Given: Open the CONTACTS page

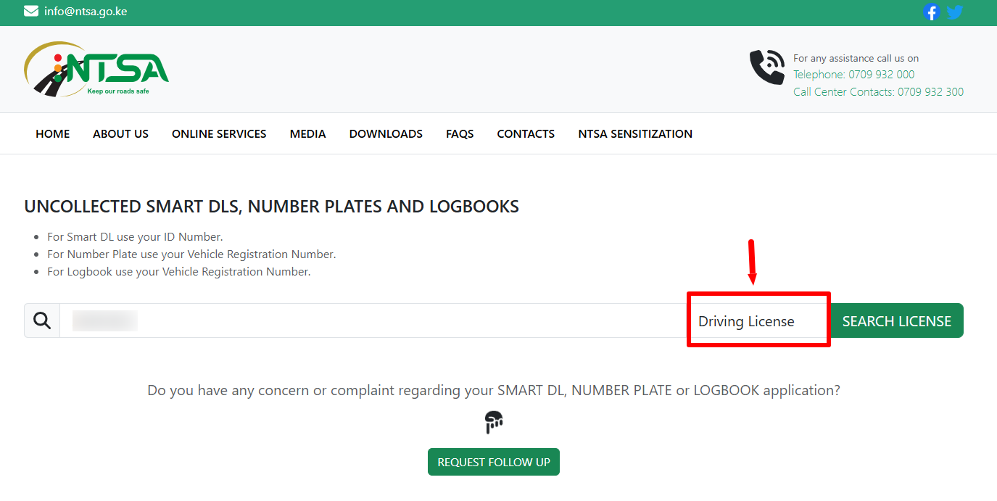Looking at the screenshot, I should pyautogui.click(x=526, y=133).
